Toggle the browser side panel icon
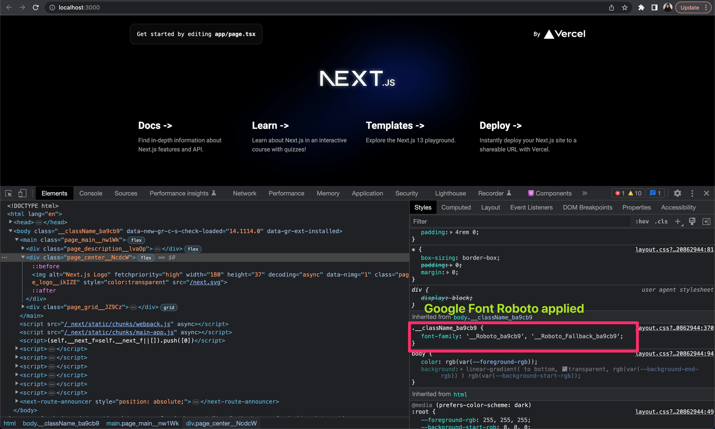 (x=654, y=8)
